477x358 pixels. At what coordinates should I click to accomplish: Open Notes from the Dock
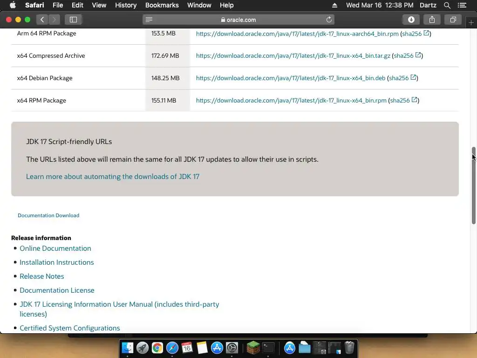(202, 348)
